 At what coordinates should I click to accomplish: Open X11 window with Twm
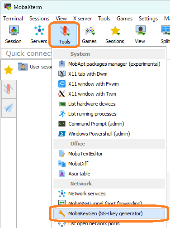pos(109,94)
